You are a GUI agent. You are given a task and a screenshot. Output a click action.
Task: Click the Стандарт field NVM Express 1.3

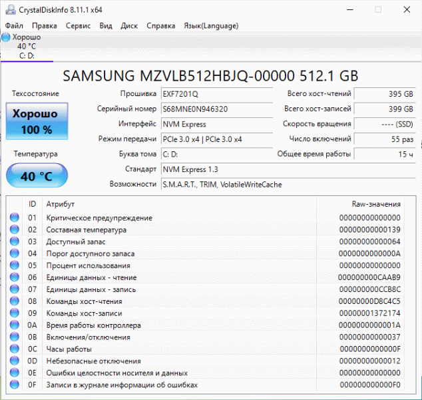pos(288,169)
